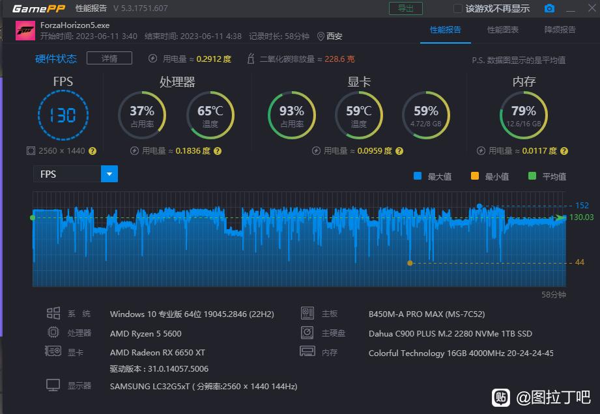Screen dimensions: 600x414
Task: Switch to the 性能图表 tab
Action: click(x=503, y=30)
